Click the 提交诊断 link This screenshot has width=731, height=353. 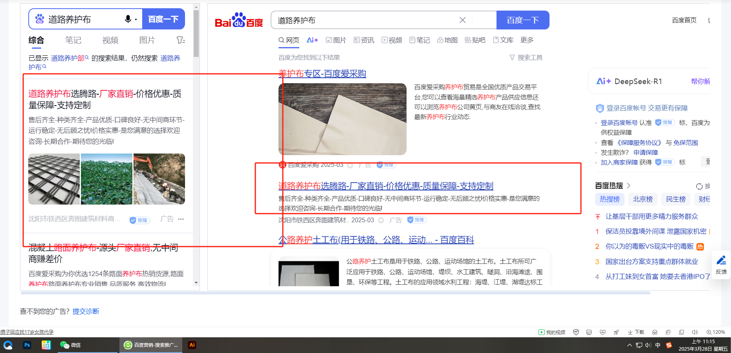click(x=86, y=311)
